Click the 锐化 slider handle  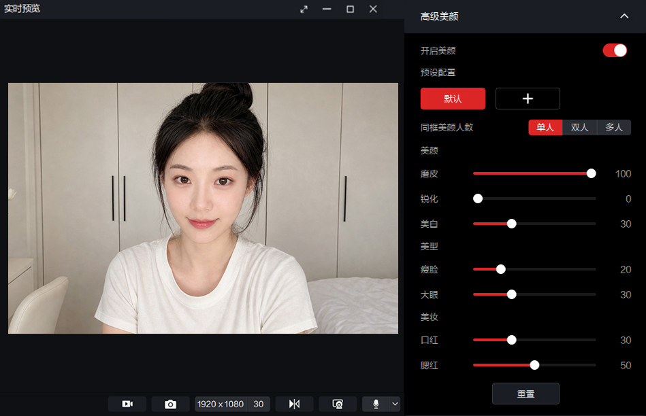click(x=478, y=198)
